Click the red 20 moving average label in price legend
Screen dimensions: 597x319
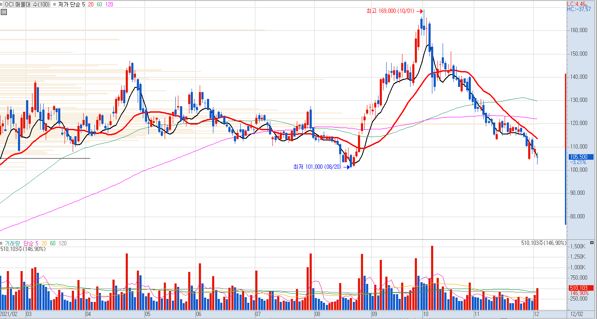[91, 4]
